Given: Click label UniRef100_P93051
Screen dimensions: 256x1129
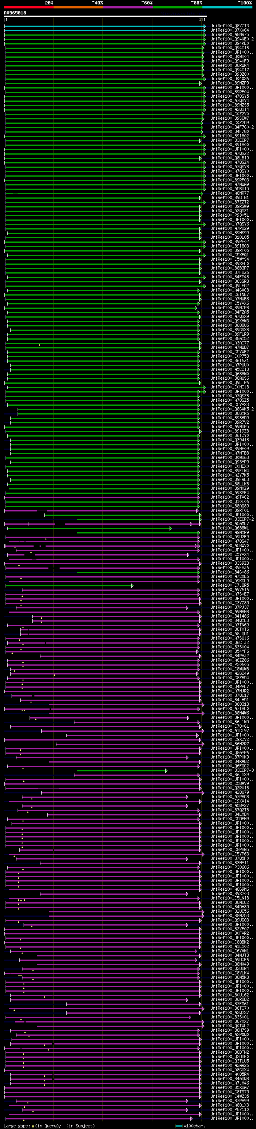Looking at the screenshot, I should pos(229,215).
